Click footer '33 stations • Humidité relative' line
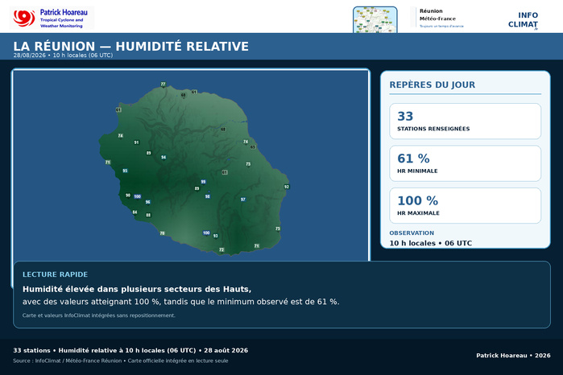 tap(130, 350)
